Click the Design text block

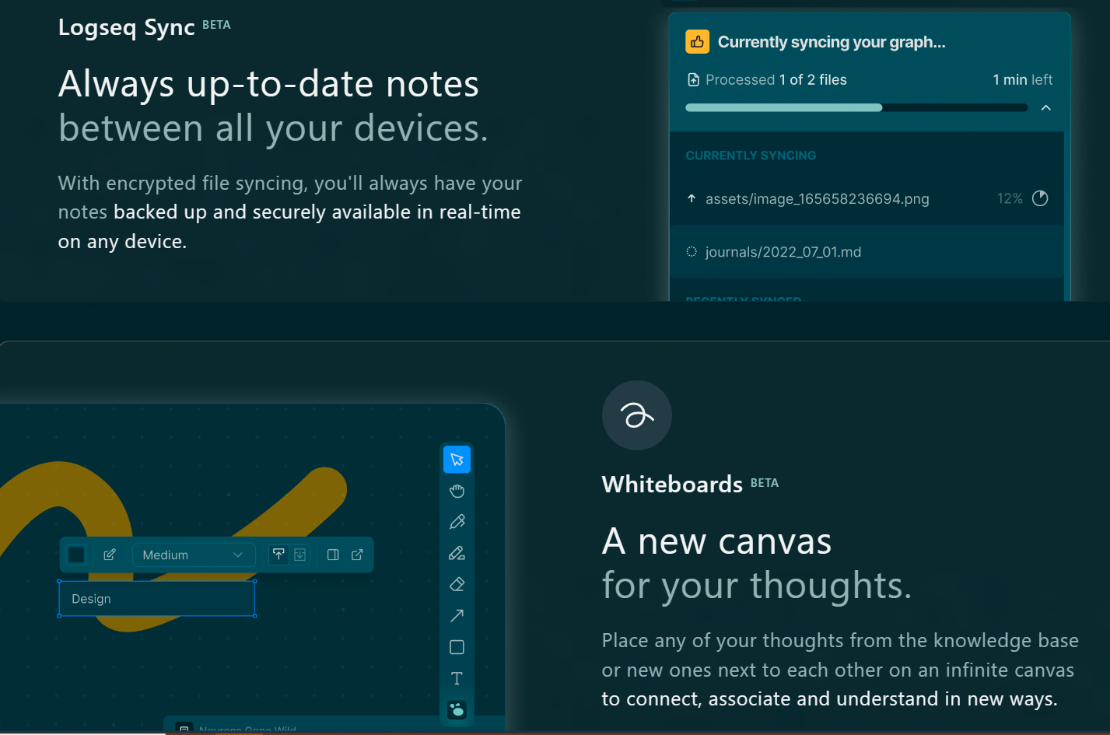156,599
